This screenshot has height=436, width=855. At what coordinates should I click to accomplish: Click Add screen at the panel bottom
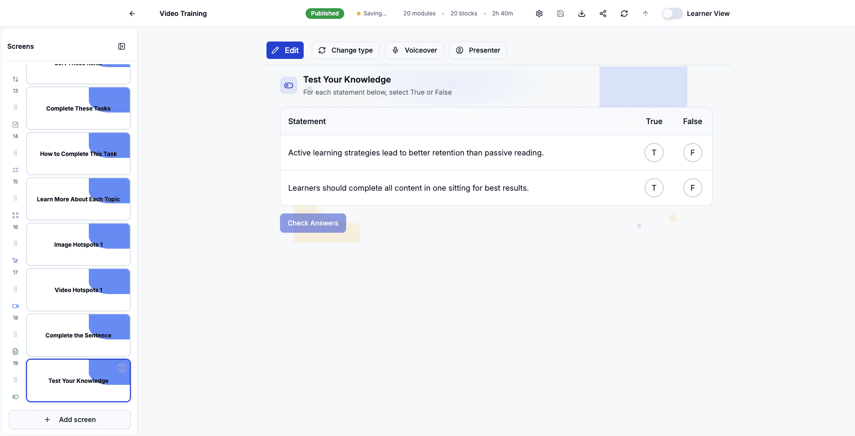coord(70,419)
